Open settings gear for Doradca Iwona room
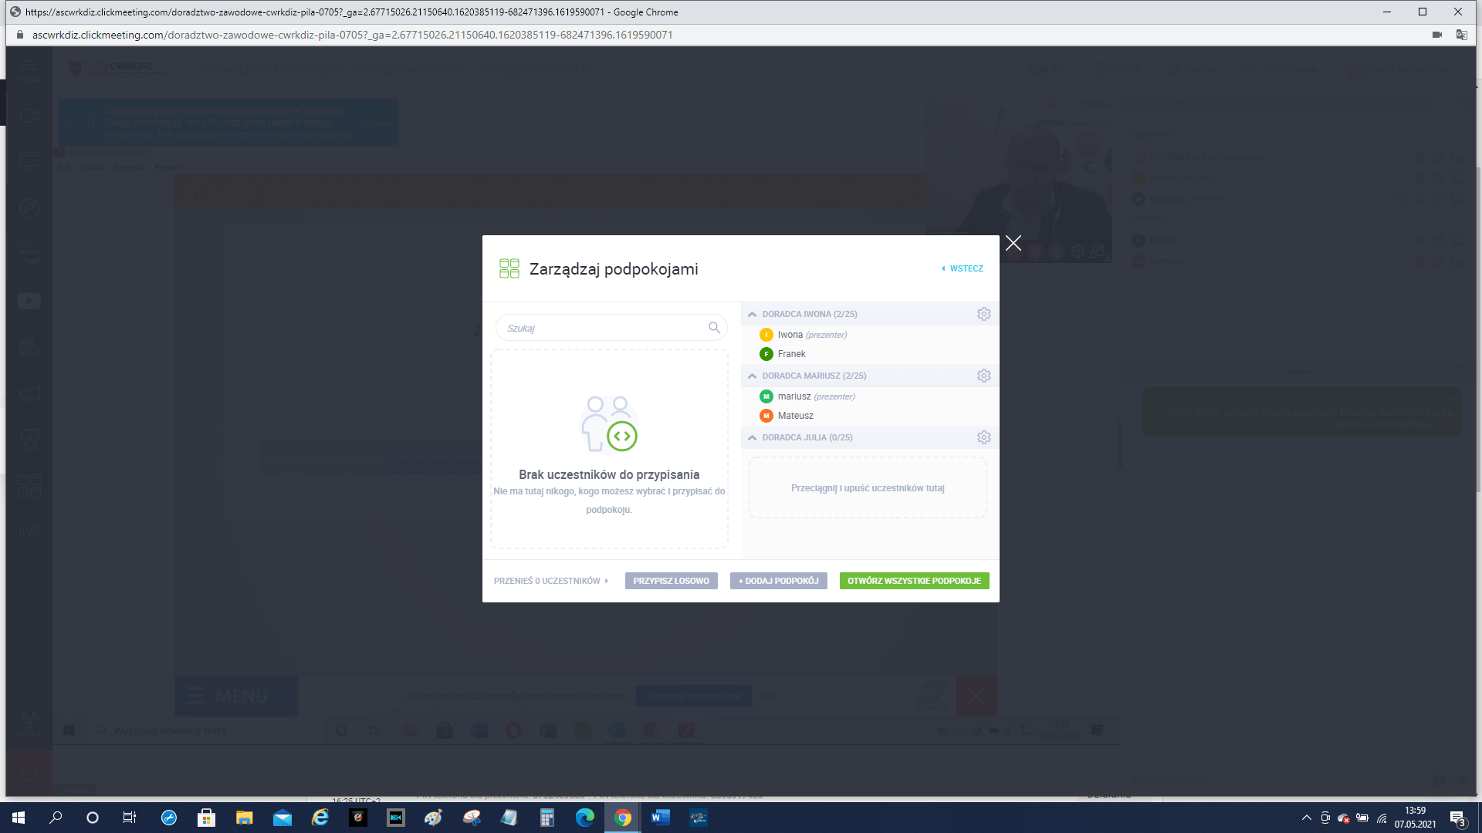The height and width of the screenshot is (833, 1482). [983, 314]
